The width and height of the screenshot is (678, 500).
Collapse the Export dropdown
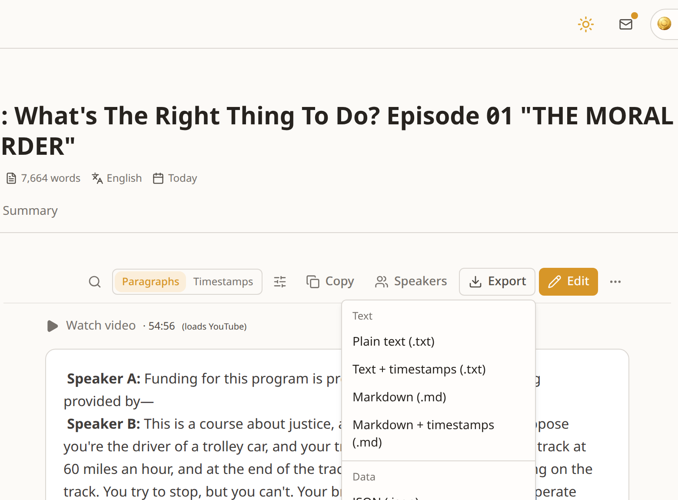click(x=497, y=282)
